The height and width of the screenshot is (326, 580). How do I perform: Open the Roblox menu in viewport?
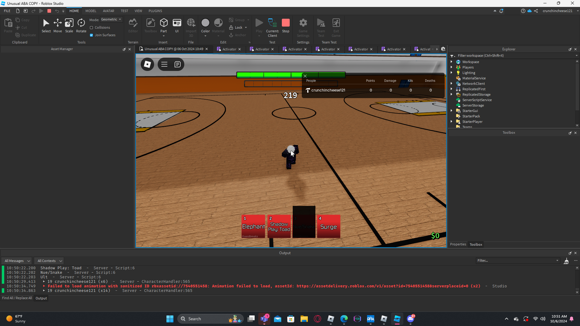(x=147, y=64)
